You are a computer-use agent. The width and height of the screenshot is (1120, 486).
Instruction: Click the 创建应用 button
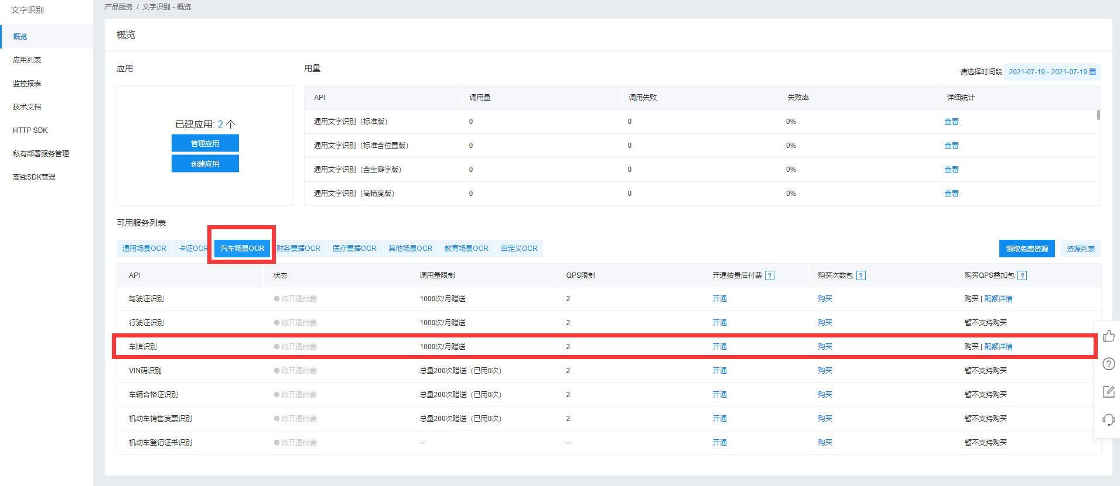tap(205, 164)
